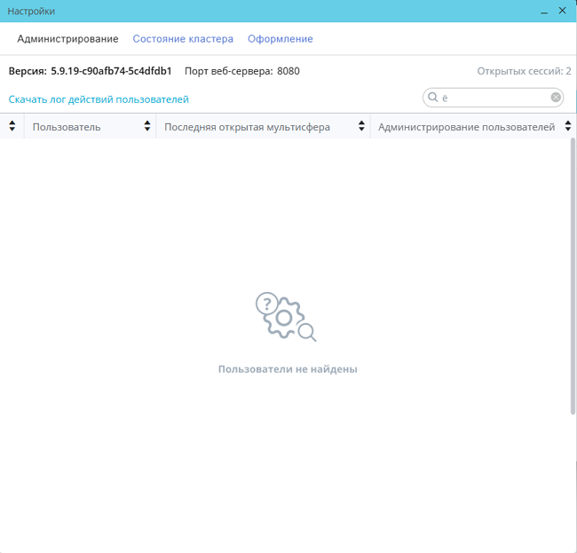
Task: Click the sort arrows next to Пользователь
Action: tap(147, 127)
